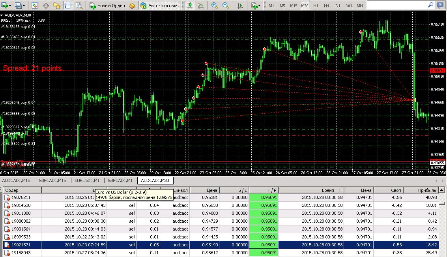Click the profit value 40.98

click(x=431, y=197)
